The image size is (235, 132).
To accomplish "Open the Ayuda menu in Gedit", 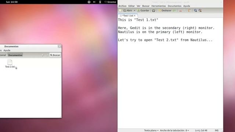I will point(187,6).
